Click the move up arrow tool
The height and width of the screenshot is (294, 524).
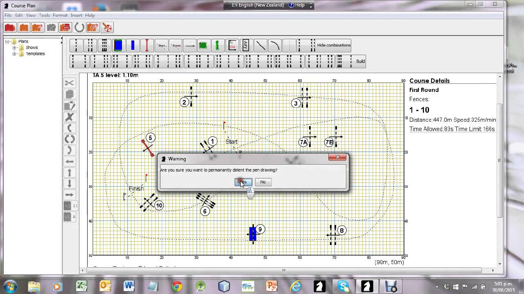coord(70,173)
